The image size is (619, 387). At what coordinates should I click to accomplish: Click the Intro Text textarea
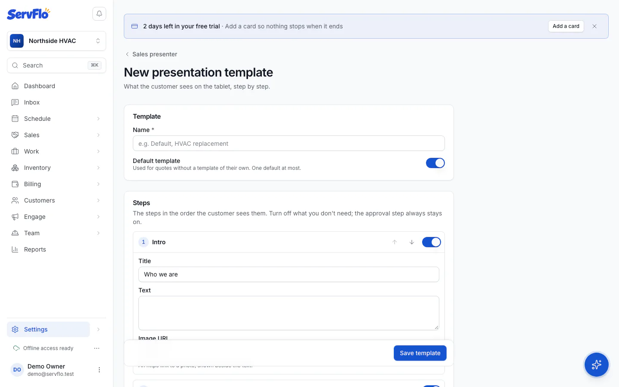tap(289, 313)
